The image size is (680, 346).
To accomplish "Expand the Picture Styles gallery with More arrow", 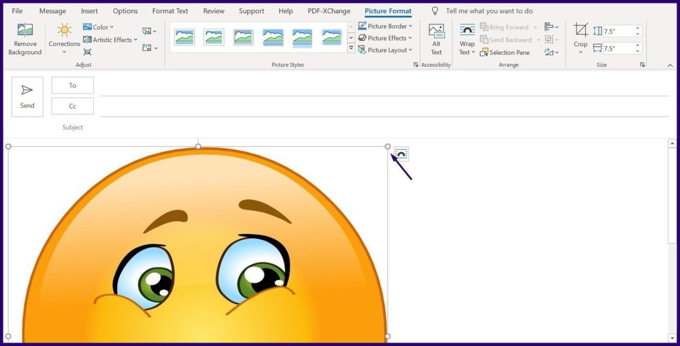I will pyautogui.click(x=352, y=48).
